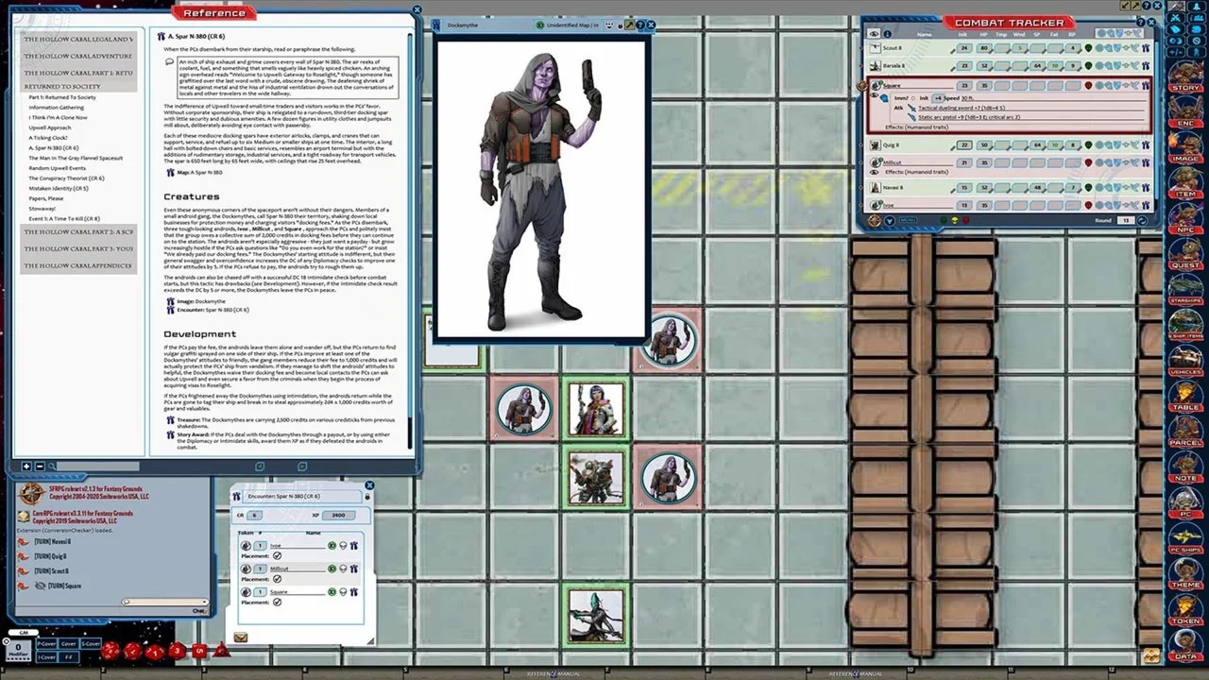
Task: Select Mistaken Identity (CR 5) entry
Action: pyautogui.click(x=59, y=189)
